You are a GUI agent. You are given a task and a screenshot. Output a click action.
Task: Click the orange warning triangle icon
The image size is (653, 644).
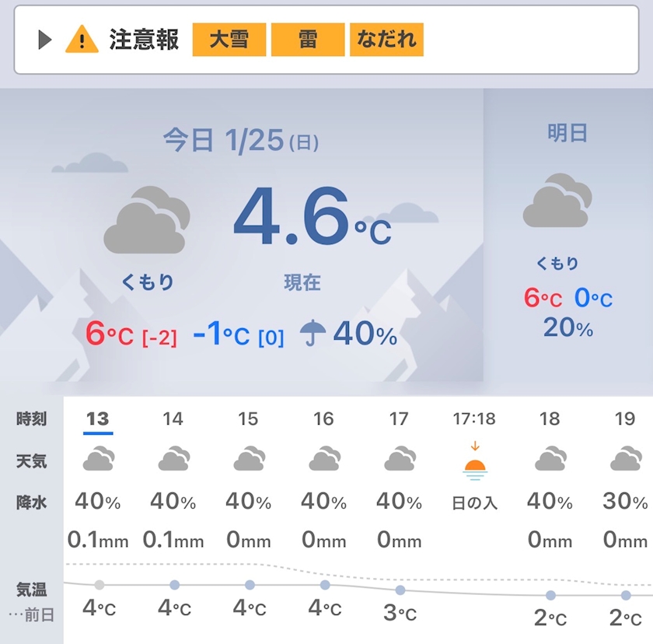pos(82,39)
